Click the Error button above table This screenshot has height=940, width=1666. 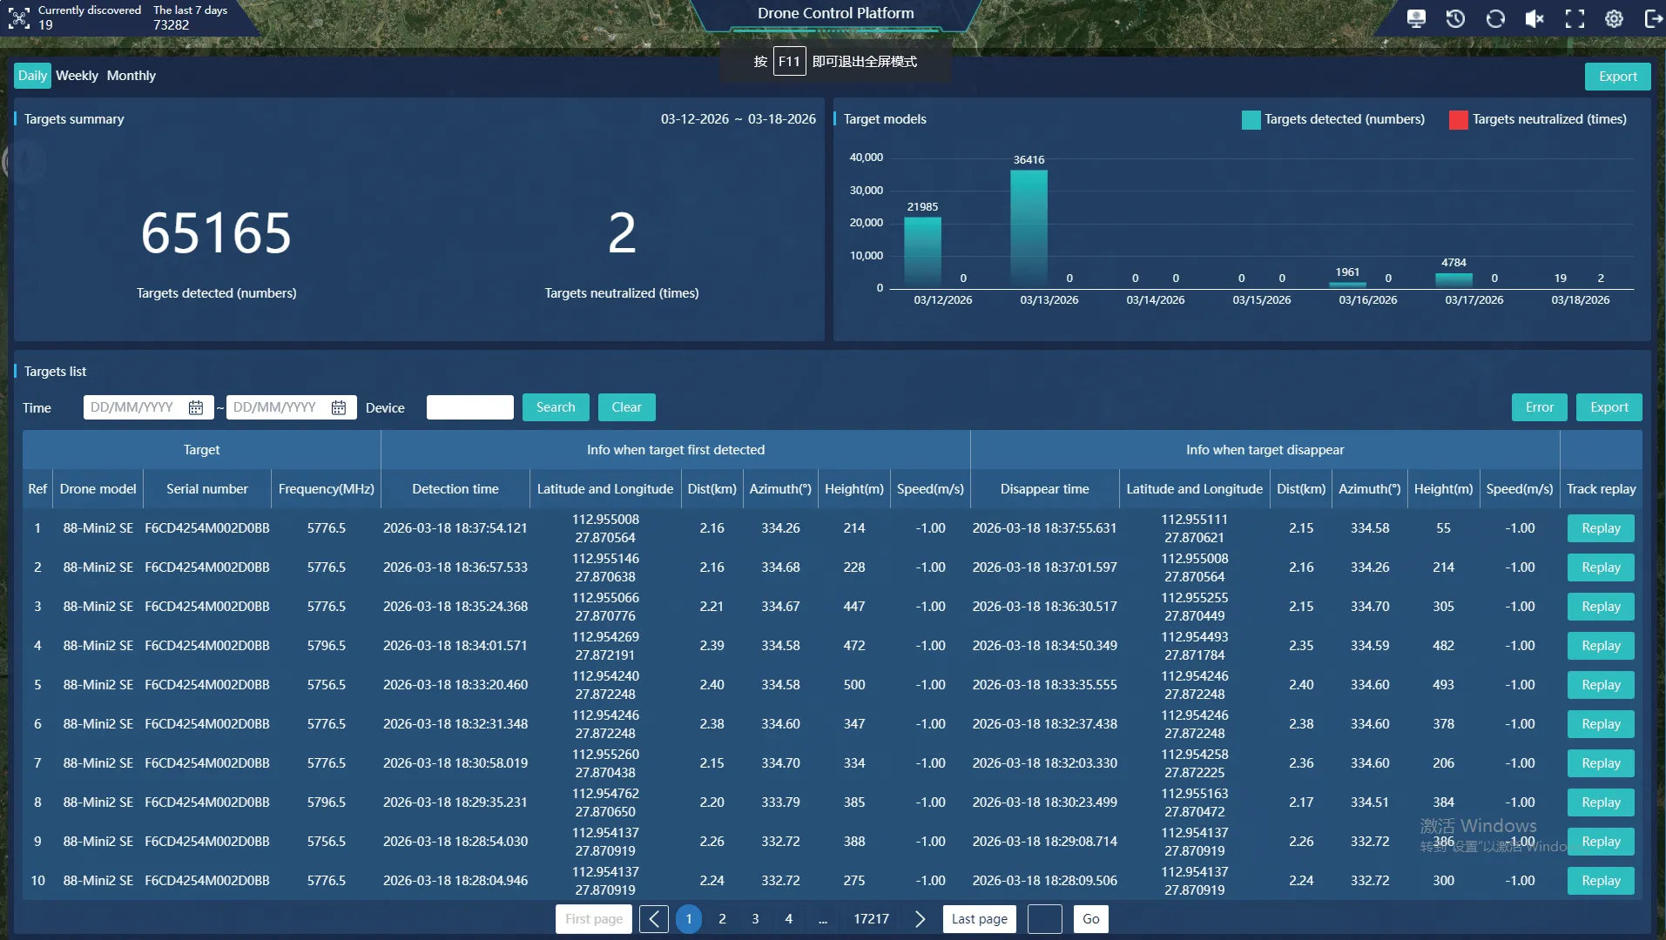click(1539, 407)
